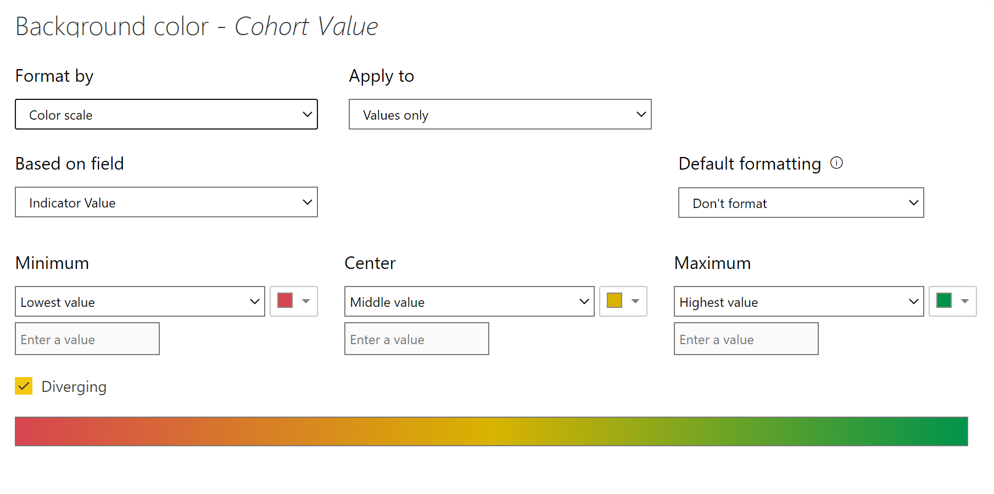The image size is (994, 494).
Task: Open the Format by Color scale dropdown
Action: tap(166, 114)
